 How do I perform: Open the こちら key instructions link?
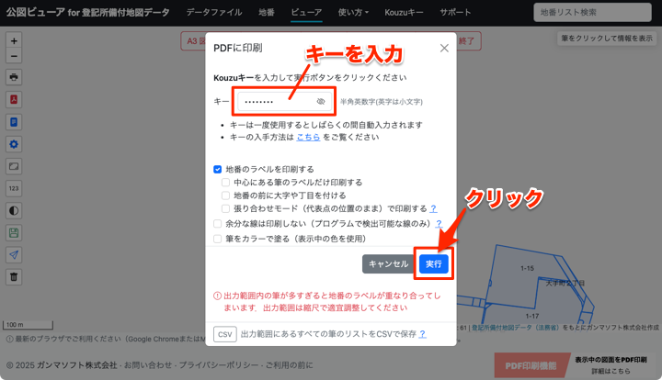[x=308, y=137]
